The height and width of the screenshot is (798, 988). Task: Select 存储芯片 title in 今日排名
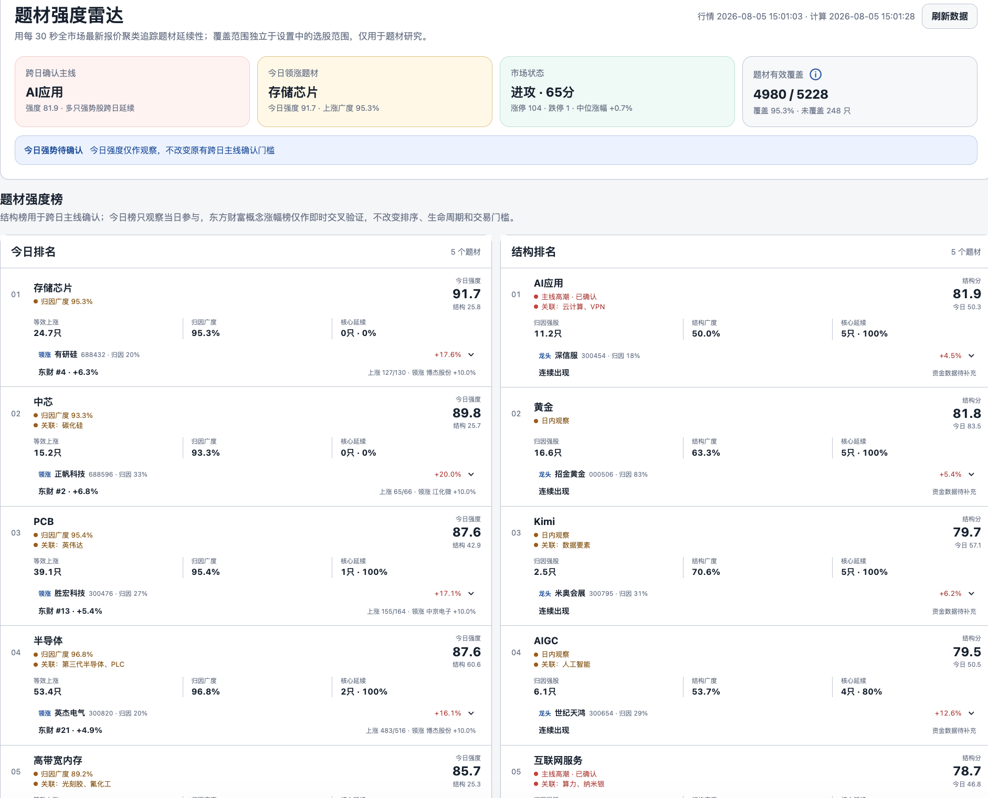point(52,288)
